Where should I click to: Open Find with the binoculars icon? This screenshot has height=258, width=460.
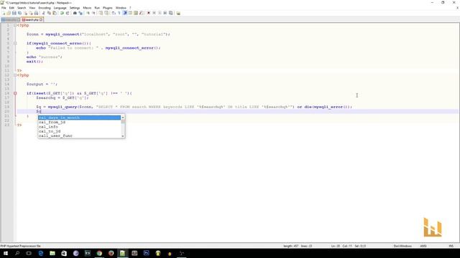75,13
